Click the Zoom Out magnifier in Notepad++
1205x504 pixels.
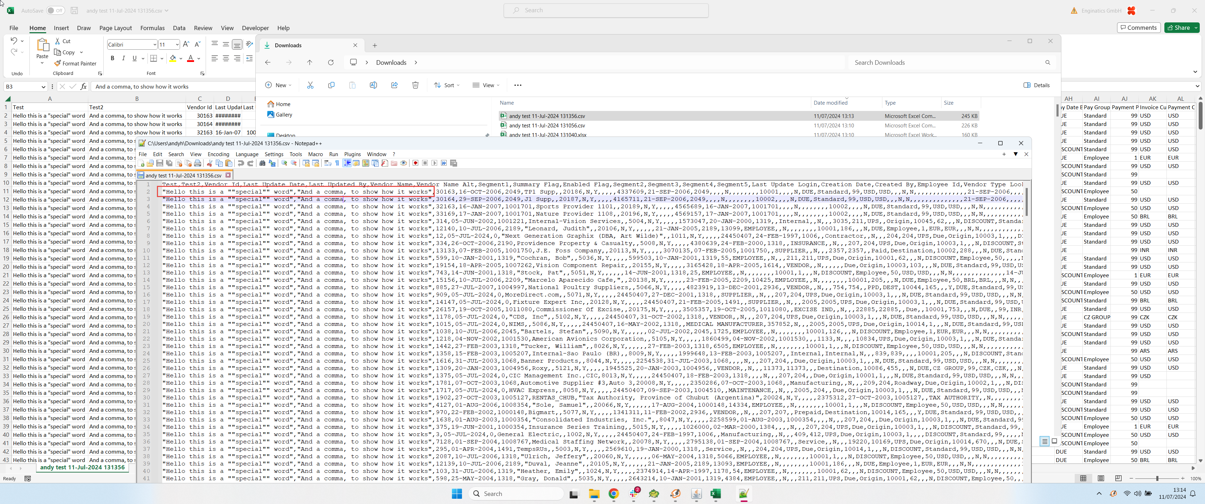point(294,163)
